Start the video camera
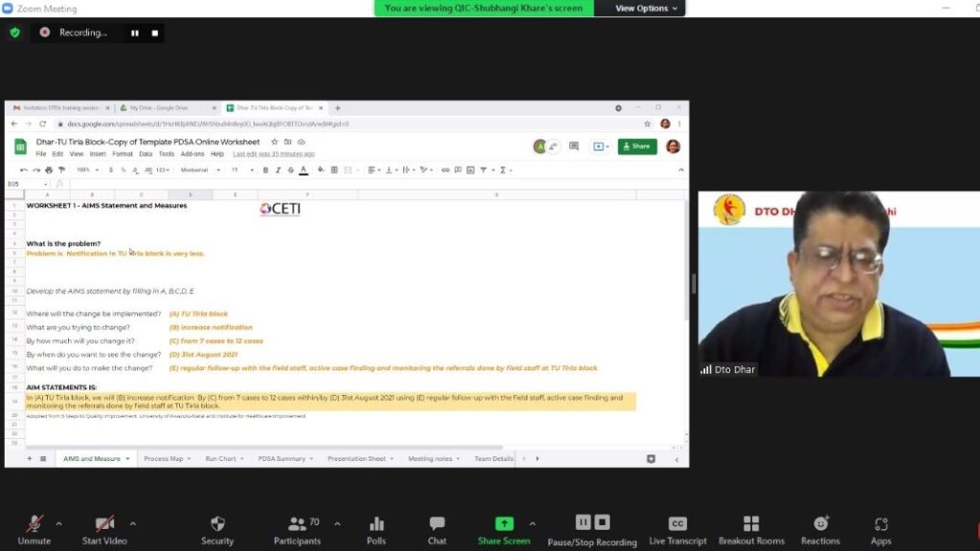The height and width of the screenshot is (551, 980). (104, 530)
